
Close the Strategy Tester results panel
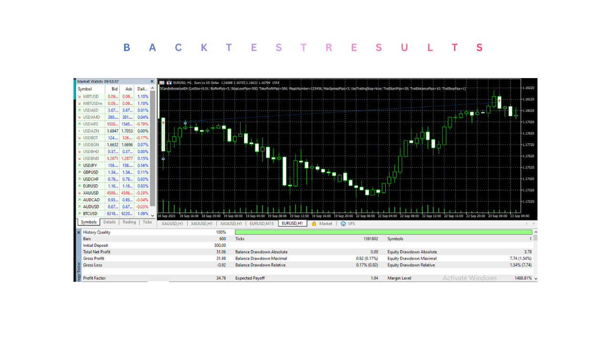point(78,232)
